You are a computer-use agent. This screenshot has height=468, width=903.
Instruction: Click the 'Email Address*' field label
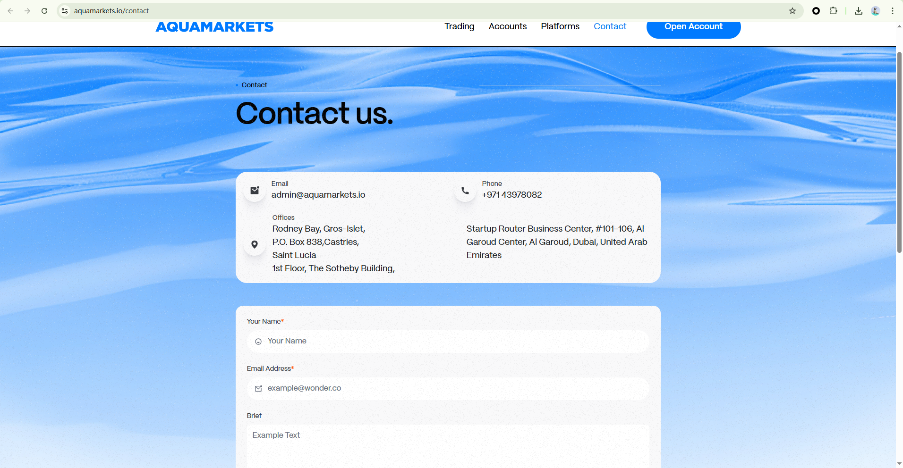(x=271, y=368)
